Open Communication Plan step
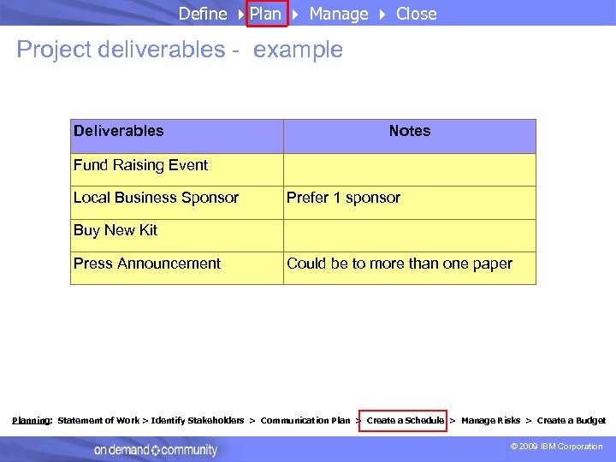Image resolution: width=616 pixels, height=462 pixels. pyautogui.click(x=305, y=420)
